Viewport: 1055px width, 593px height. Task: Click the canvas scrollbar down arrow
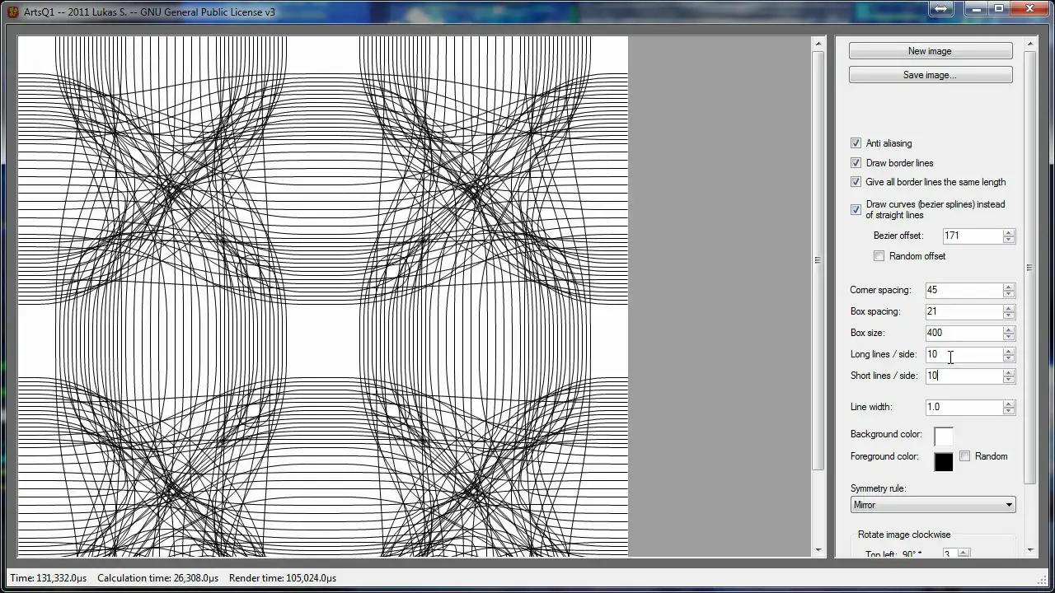(818, 549)
